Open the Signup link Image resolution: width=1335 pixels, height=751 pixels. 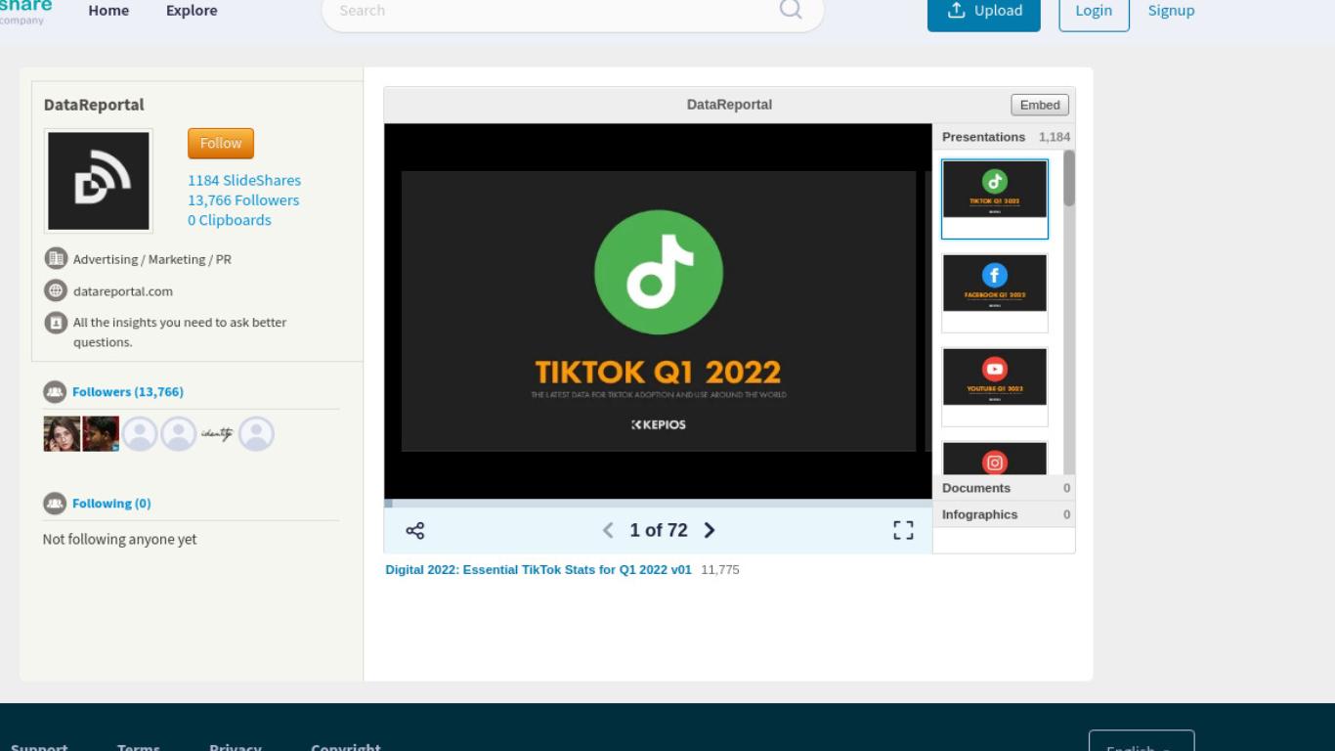[1171, 10]
